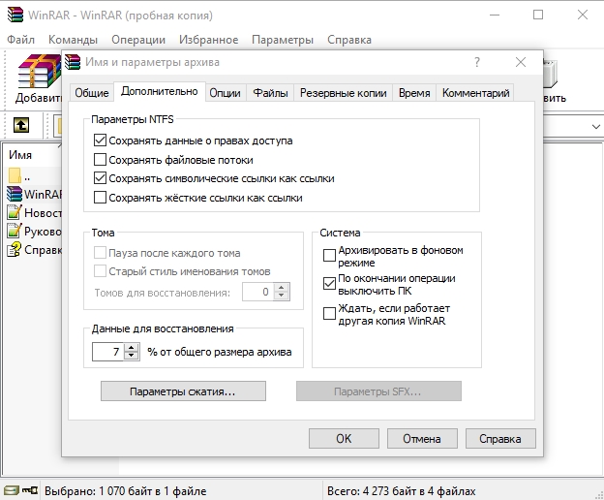Select the Руководство document file icon
Image resolution: width=604 pixels, height=500 pixels.
pos(15,231)
